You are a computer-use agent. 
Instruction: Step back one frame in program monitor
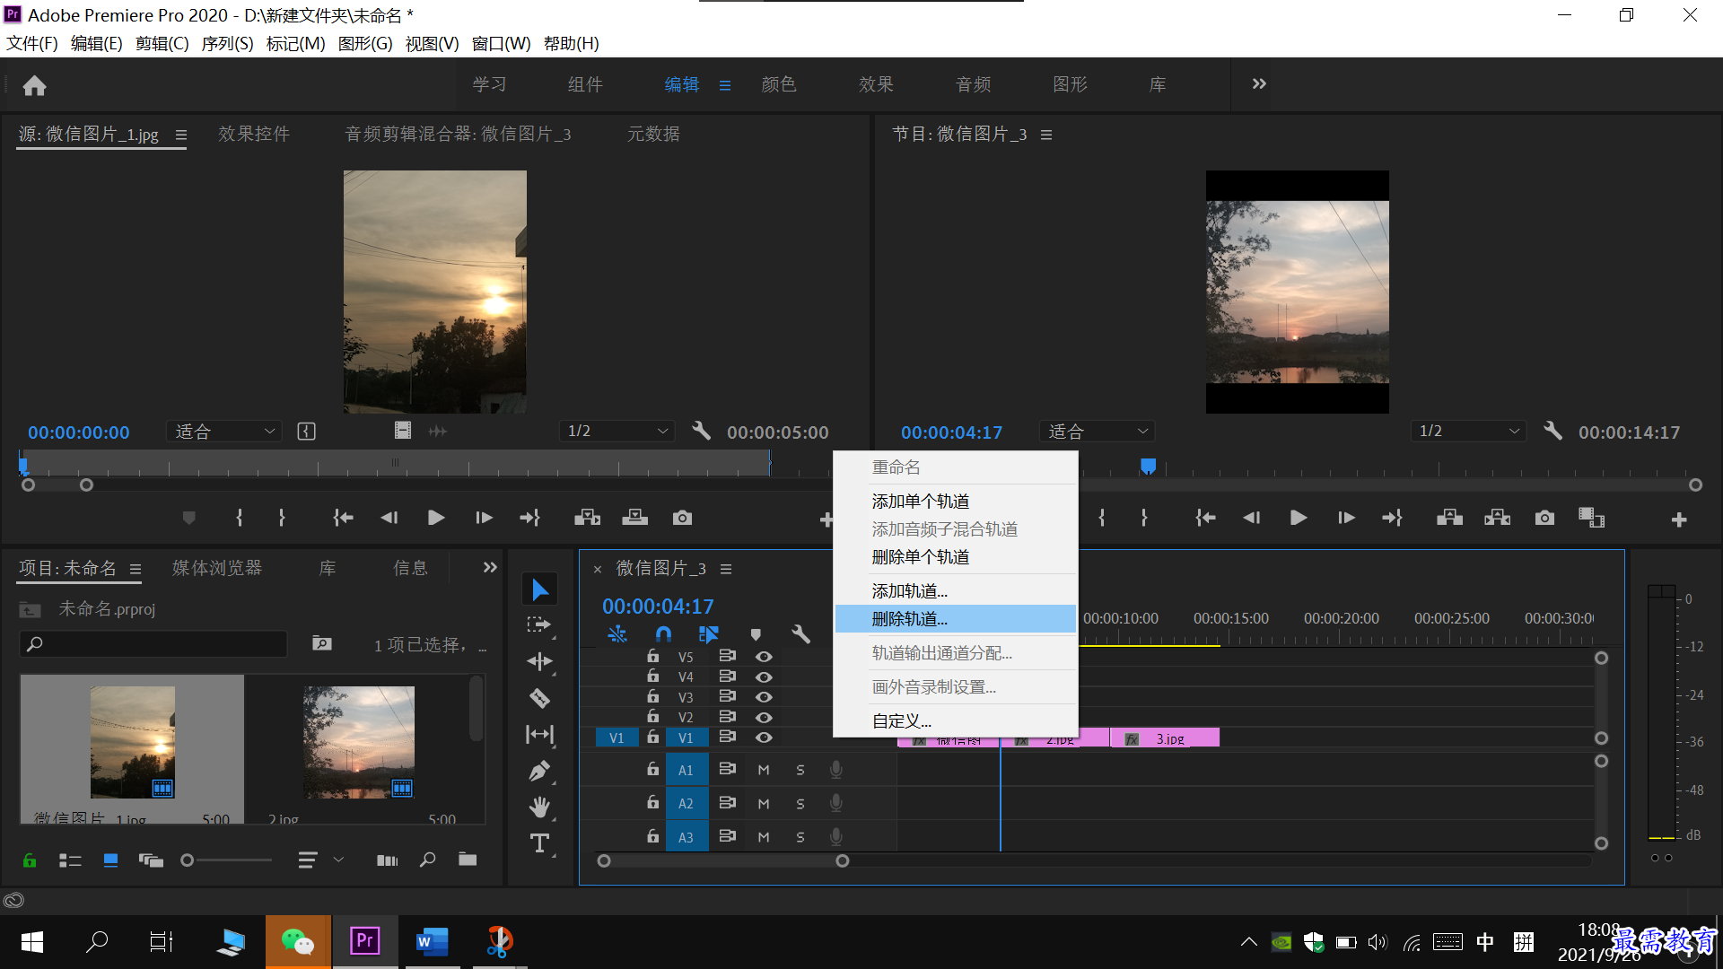pyautogui.click(x=1251, y=518)
